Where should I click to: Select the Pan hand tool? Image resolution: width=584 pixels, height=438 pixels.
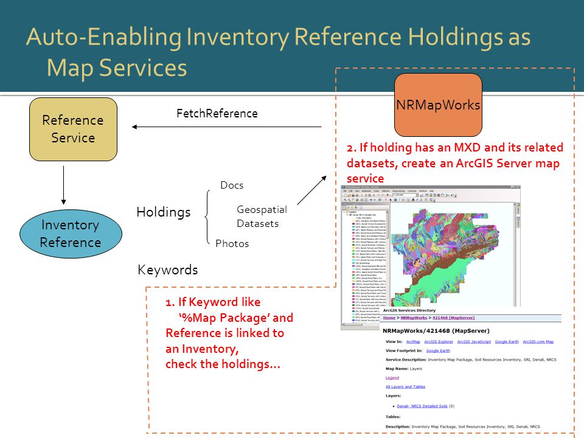[x=353, y=200]
